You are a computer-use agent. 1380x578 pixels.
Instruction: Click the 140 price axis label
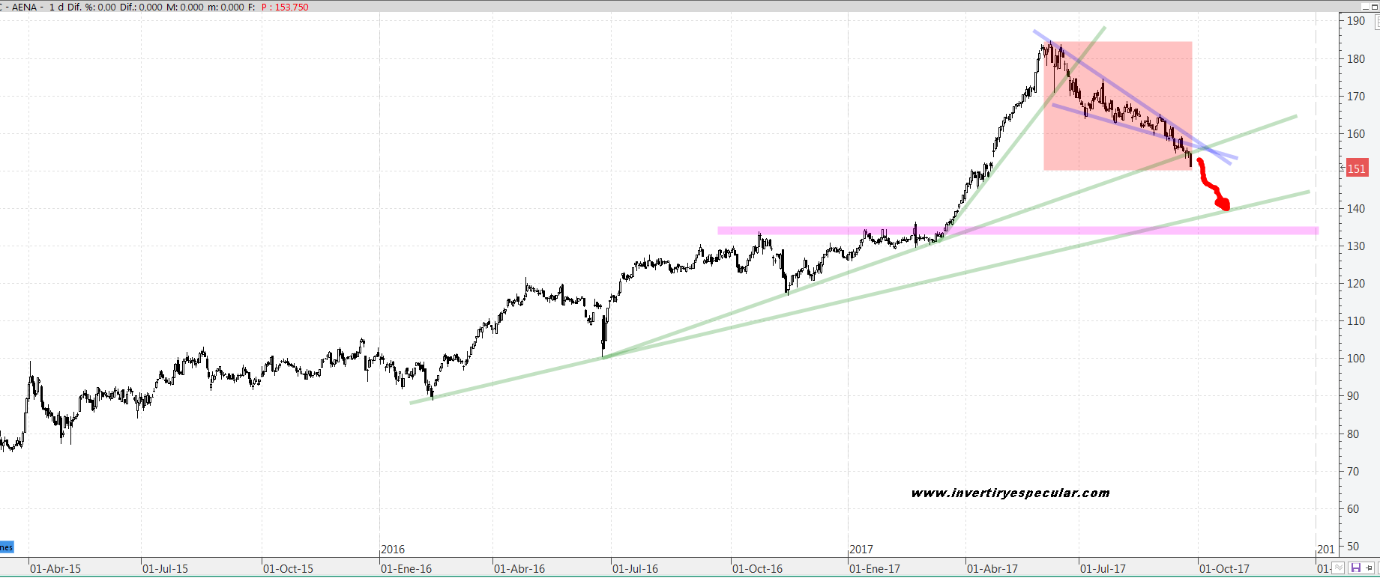point(1356,208)
